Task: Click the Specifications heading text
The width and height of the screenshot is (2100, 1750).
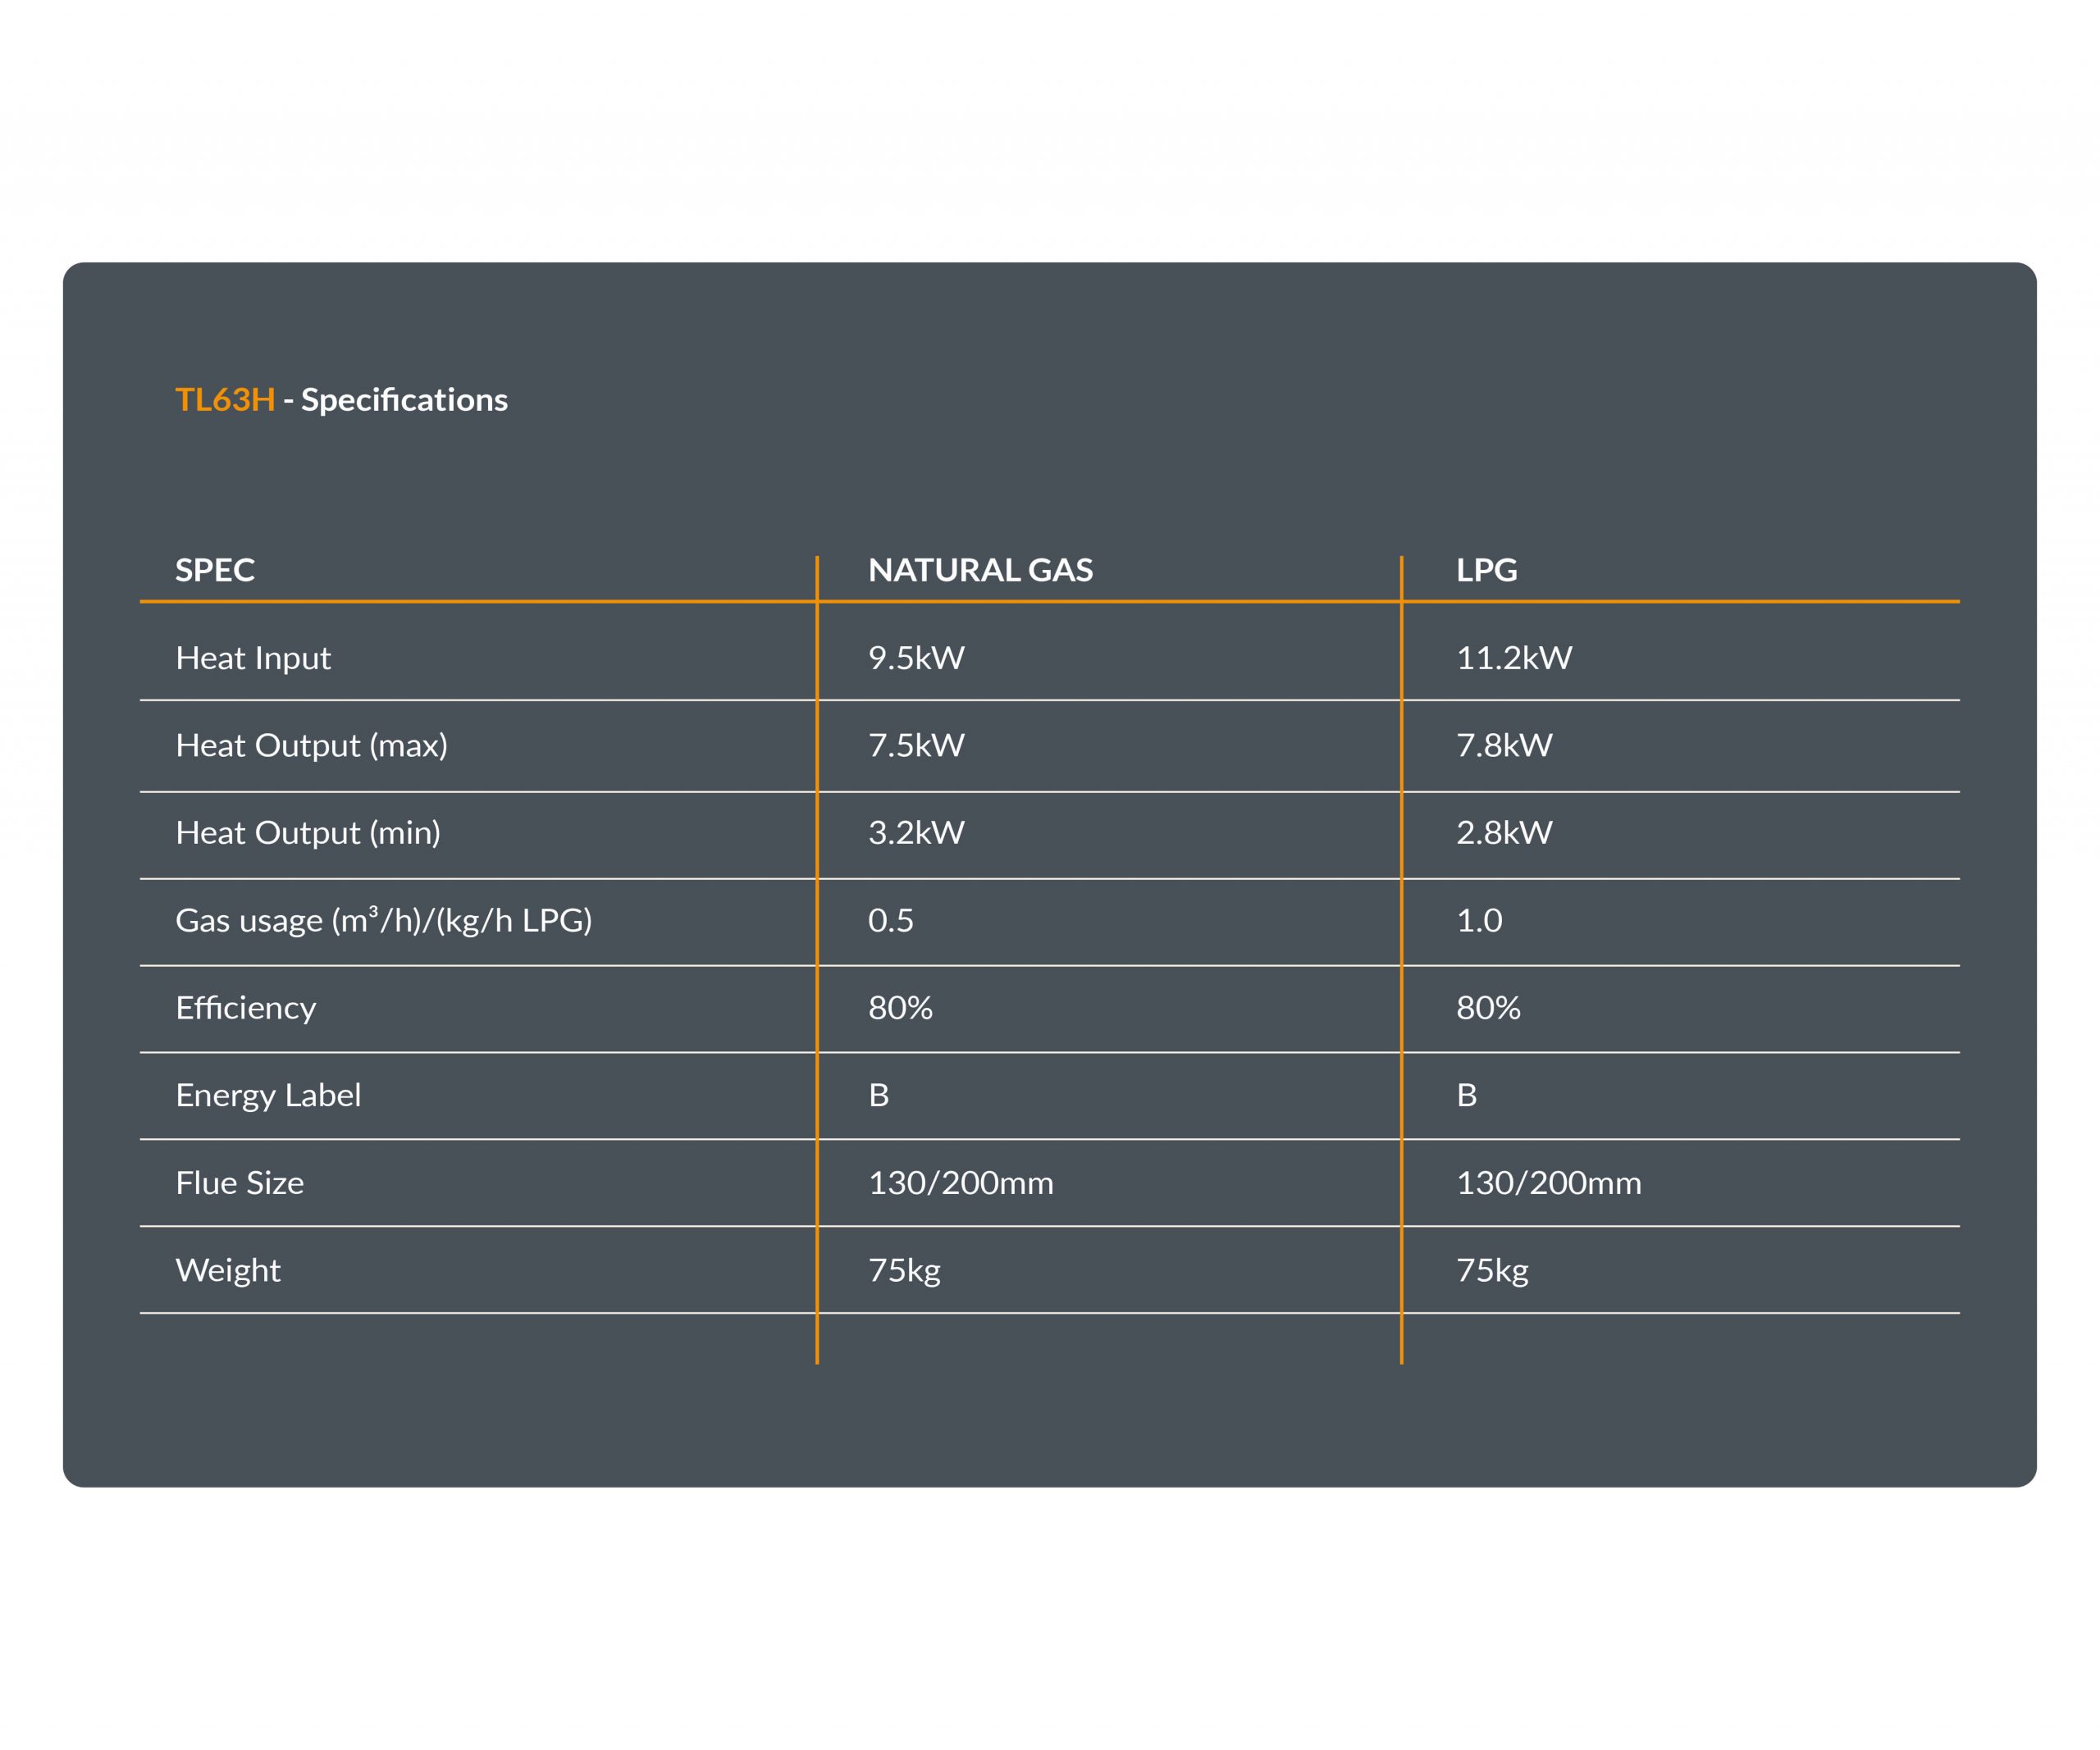Action: (404, 401)
